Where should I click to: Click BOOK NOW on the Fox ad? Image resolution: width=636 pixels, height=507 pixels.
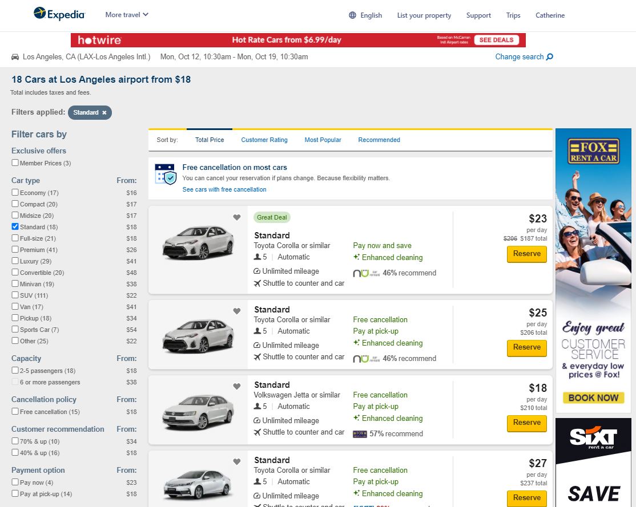[x=593, y=398]
